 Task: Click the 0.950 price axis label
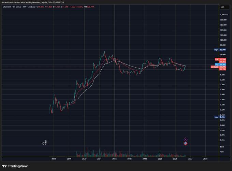point(222,95)
